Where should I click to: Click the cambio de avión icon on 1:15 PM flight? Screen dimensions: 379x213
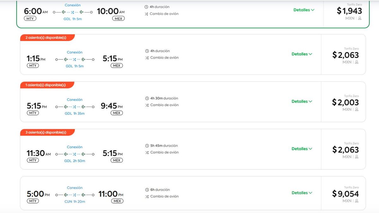pyautogui.click(x=146, y=58)
